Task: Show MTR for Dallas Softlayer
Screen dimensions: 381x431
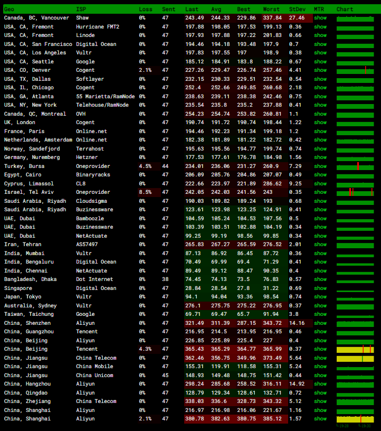Action: coord(320,79)
